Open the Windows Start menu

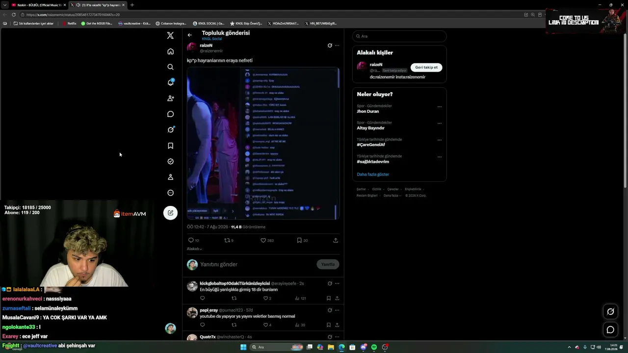pyautogui.click(x=243, y=347)
